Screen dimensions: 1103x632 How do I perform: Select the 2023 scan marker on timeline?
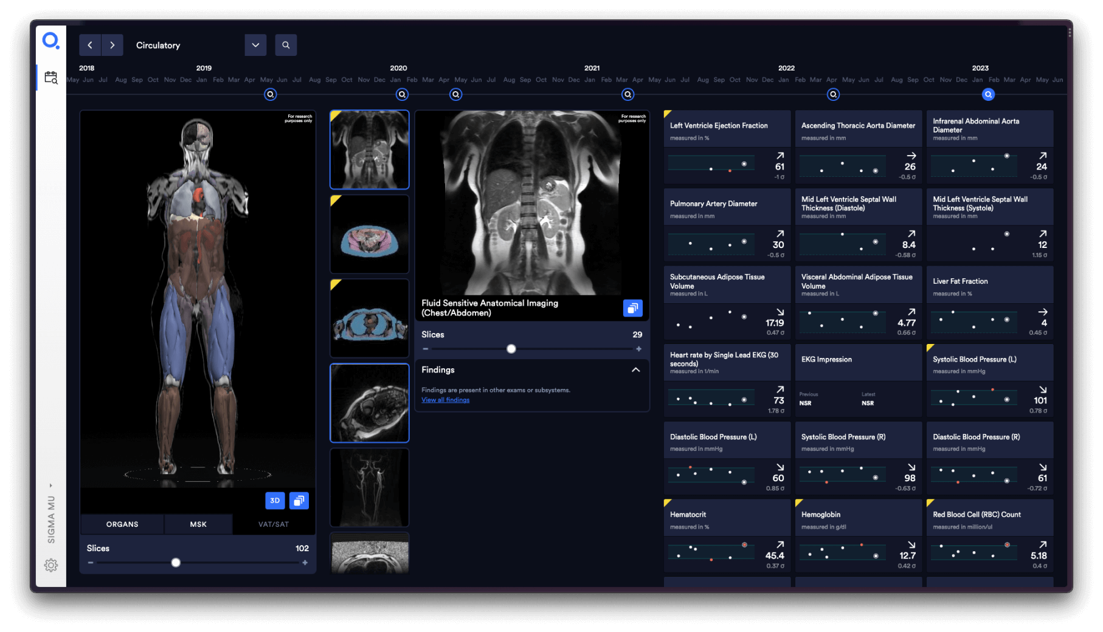988,94
